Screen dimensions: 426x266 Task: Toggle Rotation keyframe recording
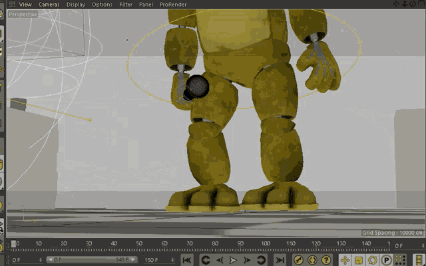click(x=373, y=260)
